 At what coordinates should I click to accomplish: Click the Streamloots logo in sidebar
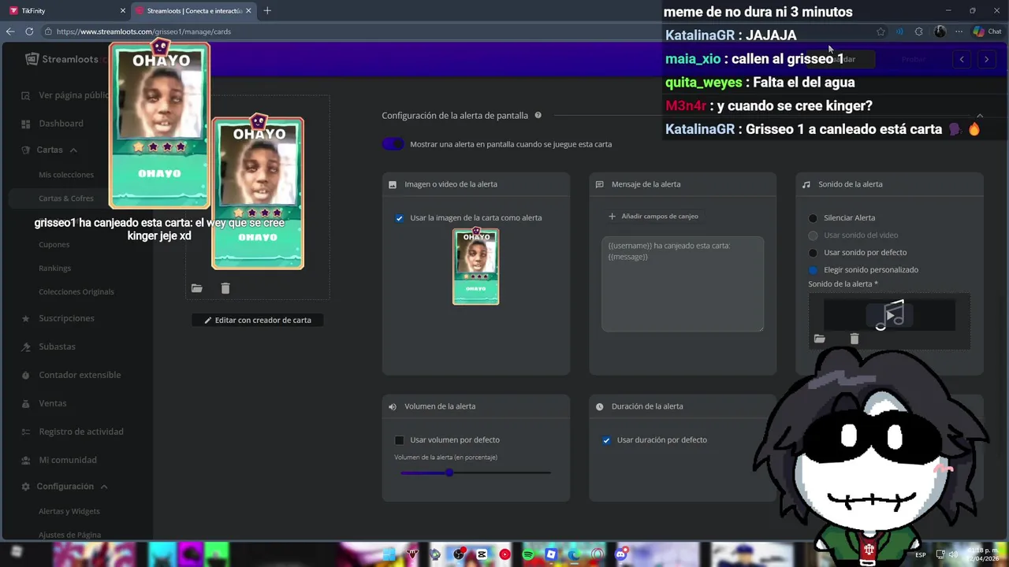[61, 59]
